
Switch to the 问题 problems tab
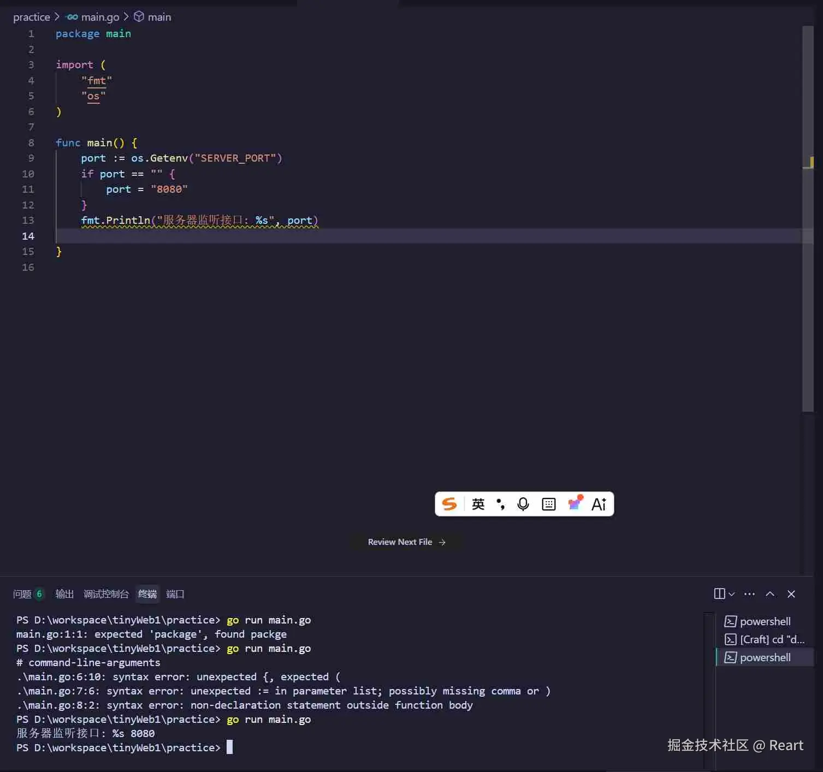(23, 594)
